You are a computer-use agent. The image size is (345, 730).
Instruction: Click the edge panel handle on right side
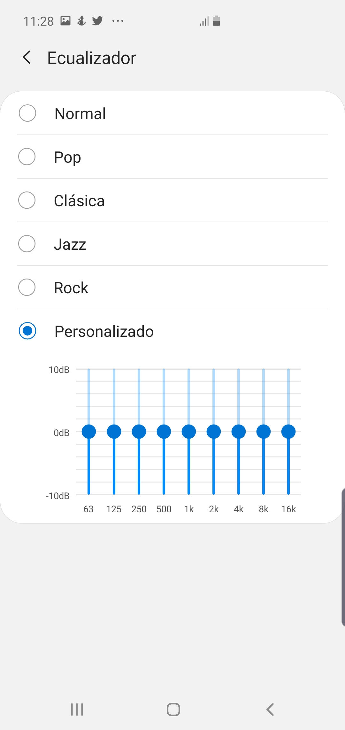click(343, 557)
